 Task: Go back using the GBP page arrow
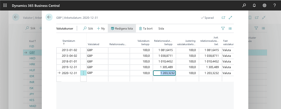coord(49,17)
